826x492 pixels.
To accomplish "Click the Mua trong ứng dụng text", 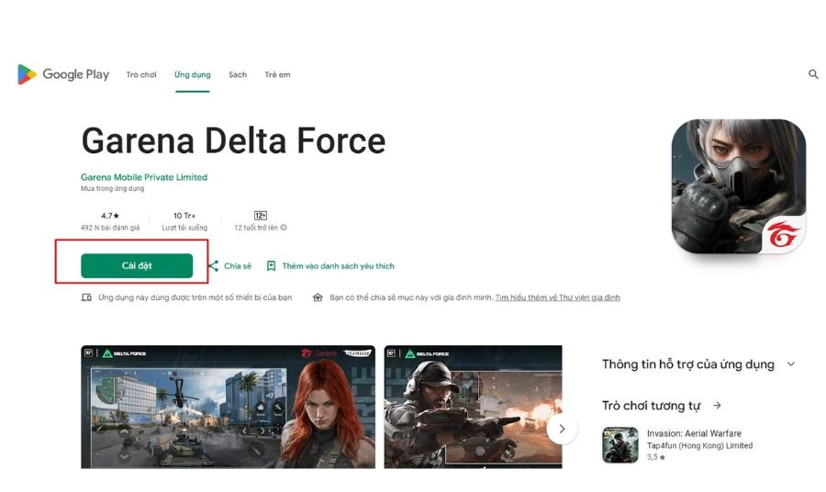I will 112,188.
